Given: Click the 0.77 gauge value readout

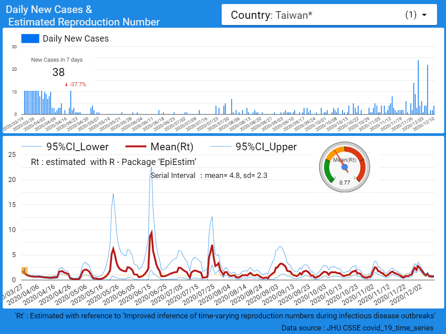Looking at the screenshot, I should (x=344, y=182).
